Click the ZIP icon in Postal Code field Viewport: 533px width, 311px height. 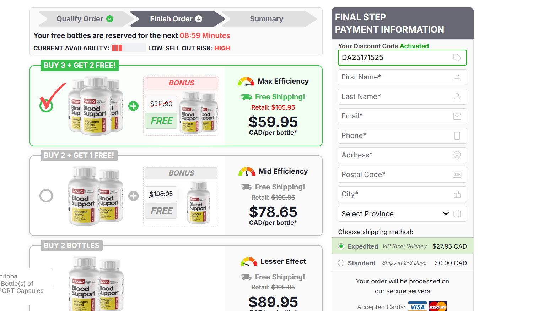pos(457,174)
